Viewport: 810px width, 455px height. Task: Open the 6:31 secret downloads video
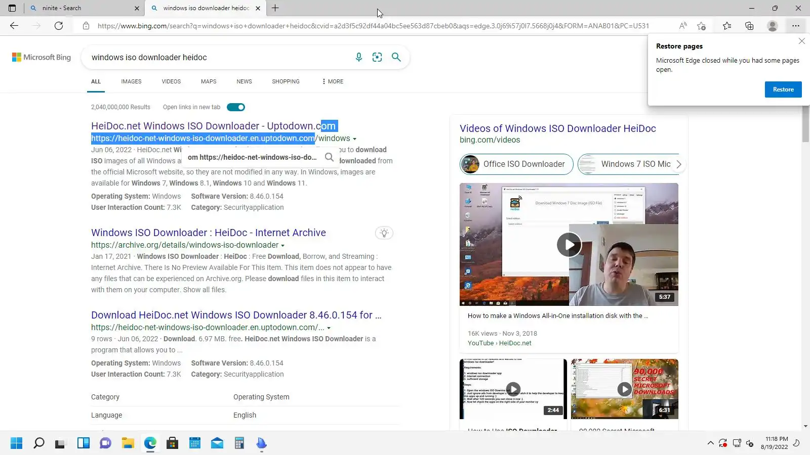(x=625, y=389)
